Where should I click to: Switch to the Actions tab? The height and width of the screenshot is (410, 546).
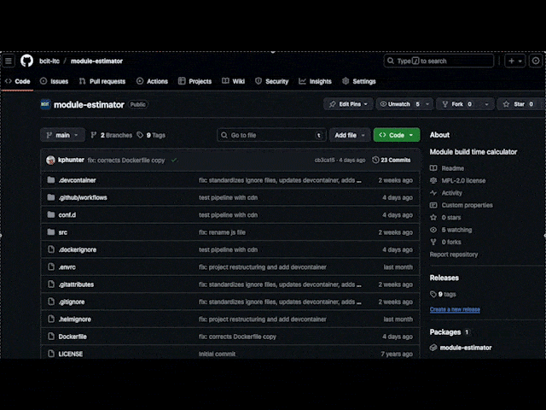tap(152, 81)
